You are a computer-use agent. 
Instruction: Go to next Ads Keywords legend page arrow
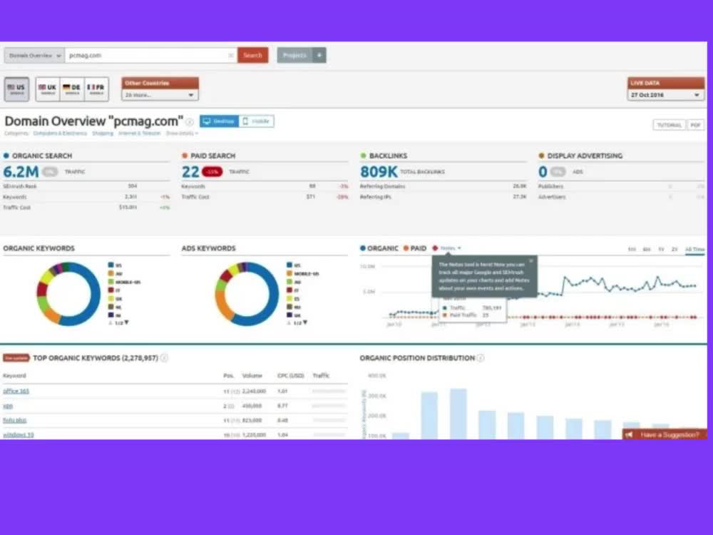pyautogui.click(x=304, y=322)
